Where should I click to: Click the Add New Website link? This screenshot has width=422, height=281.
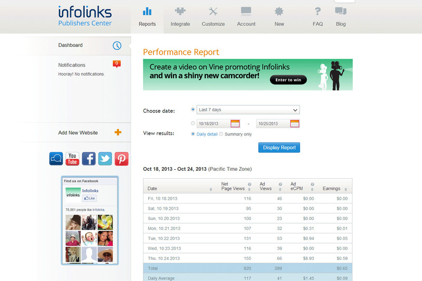(x=78, y=132)
